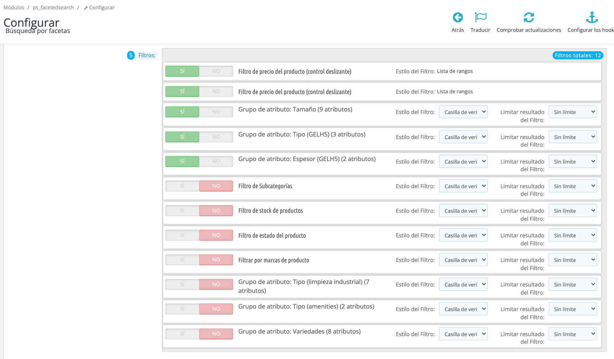The height and width of the screenshot is (359, 614).
Task: Click the number 5 step badge
Action: tap(131, 55)
